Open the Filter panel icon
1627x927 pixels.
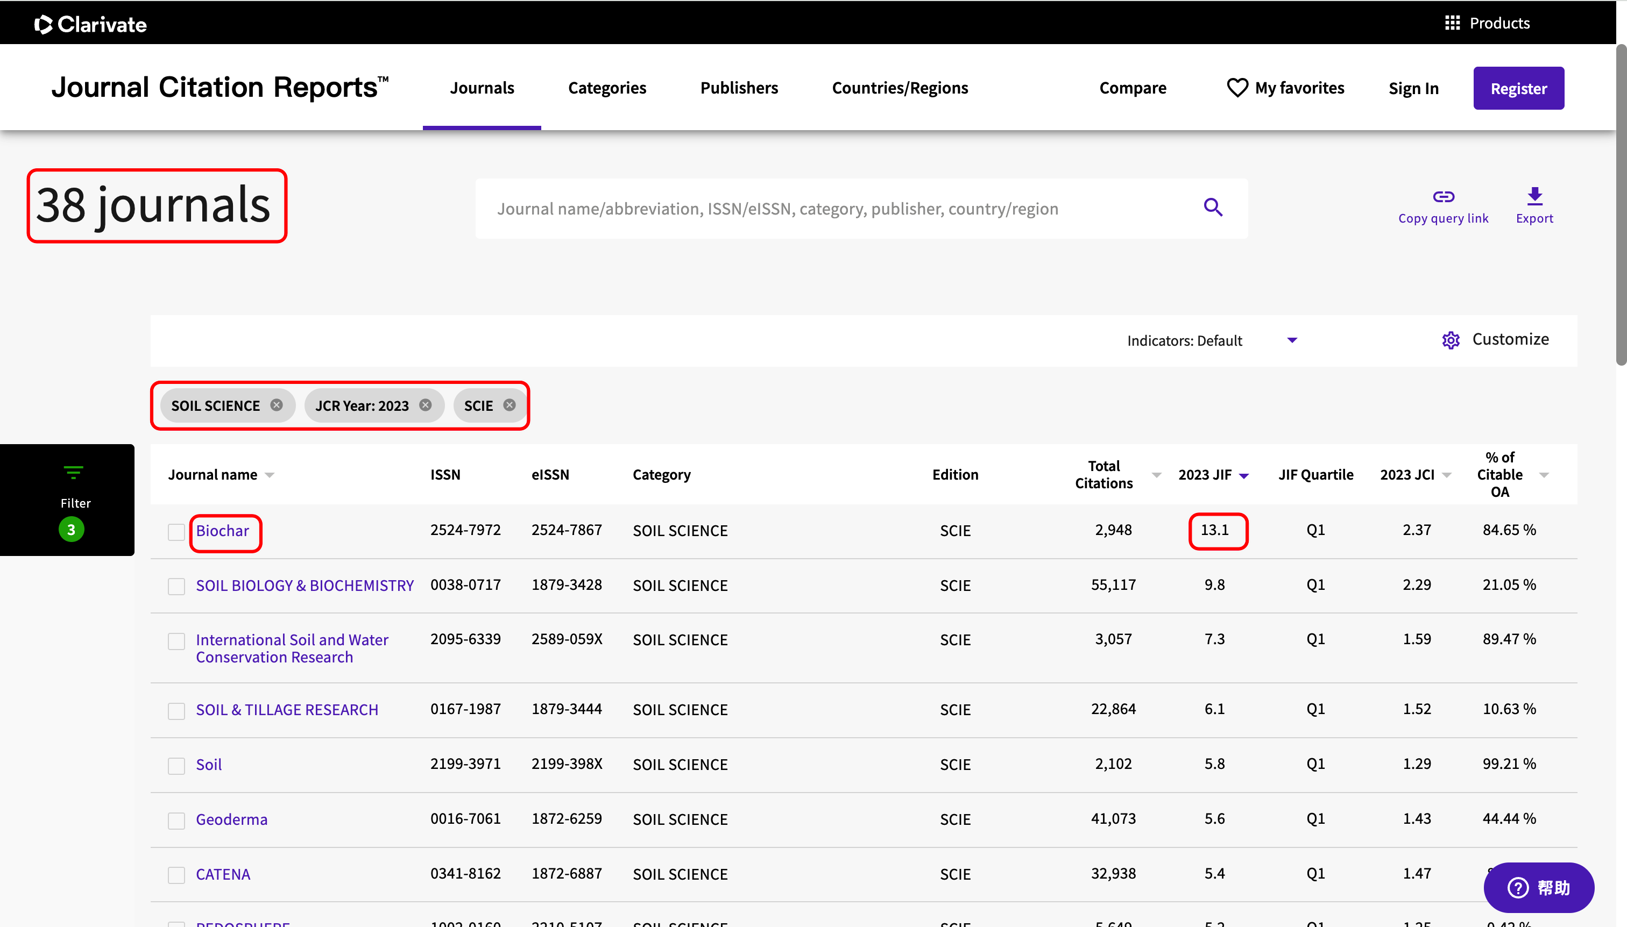point(73,473)
